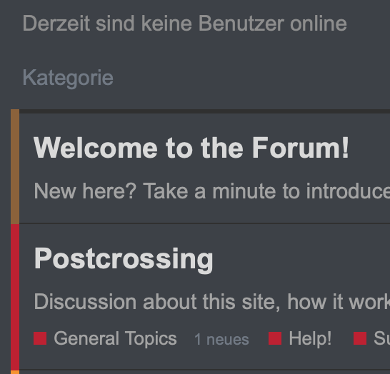Image resolution: width=390 pixels, height=374 pixels.
Task: Click the New here? Take a minute description
Action: coord(212,191)
